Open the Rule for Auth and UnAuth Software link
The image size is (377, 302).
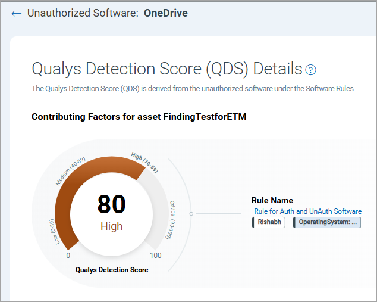pos(308,211)
